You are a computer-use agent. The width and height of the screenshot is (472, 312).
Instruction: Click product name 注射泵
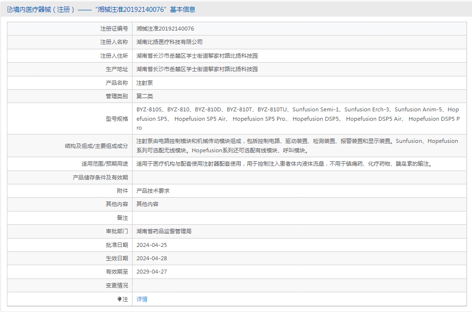point(145,83)
